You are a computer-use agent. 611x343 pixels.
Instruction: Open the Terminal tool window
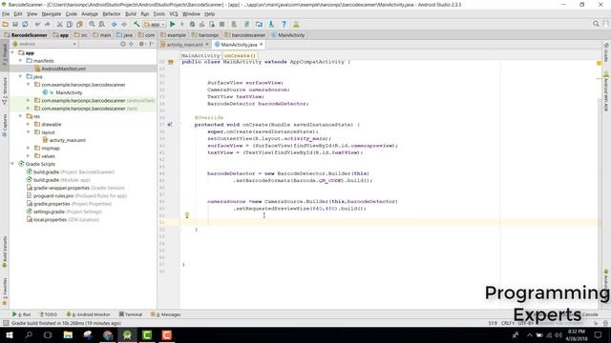pyautogui.click(x=131, y=314)
